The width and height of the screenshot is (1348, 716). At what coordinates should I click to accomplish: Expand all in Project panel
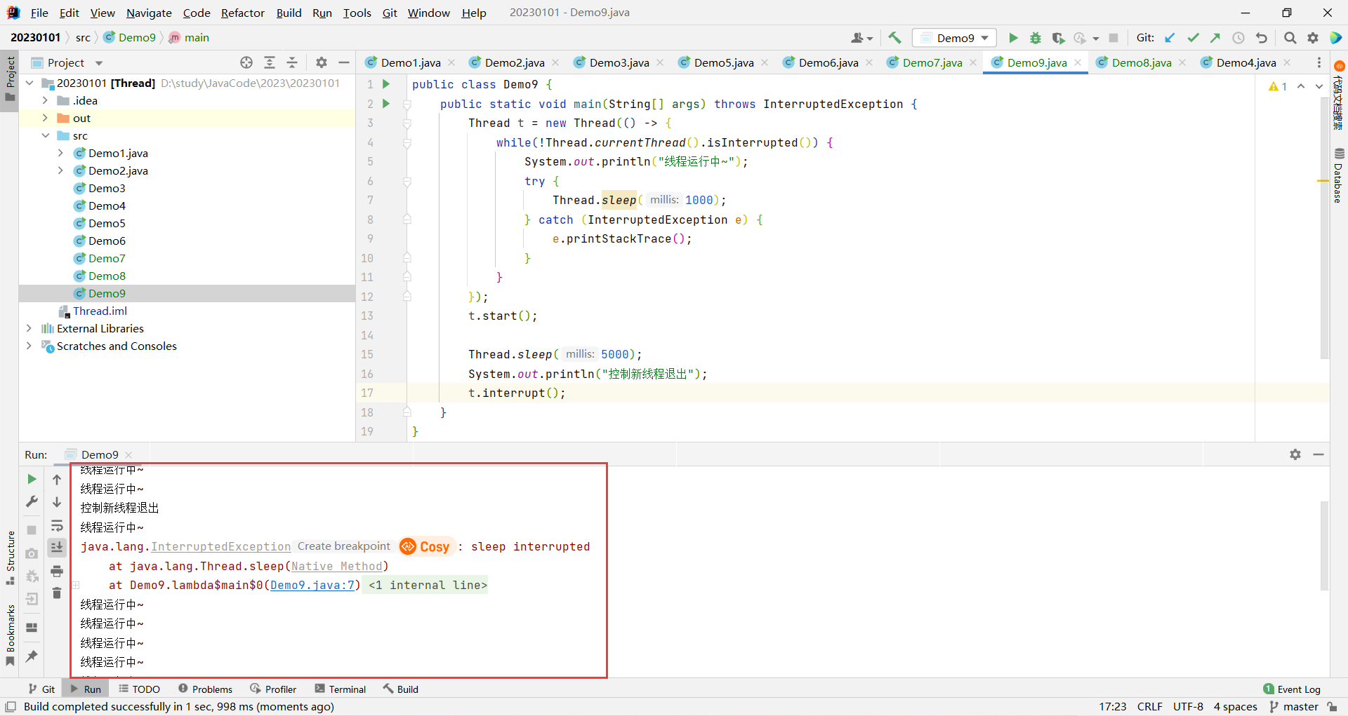270,62
